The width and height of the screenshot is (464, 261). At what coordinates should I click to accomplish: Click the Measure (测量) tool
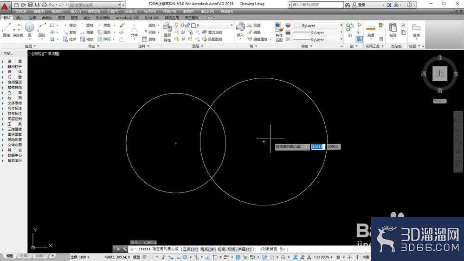pyautogui.click(x=371, y=30)
